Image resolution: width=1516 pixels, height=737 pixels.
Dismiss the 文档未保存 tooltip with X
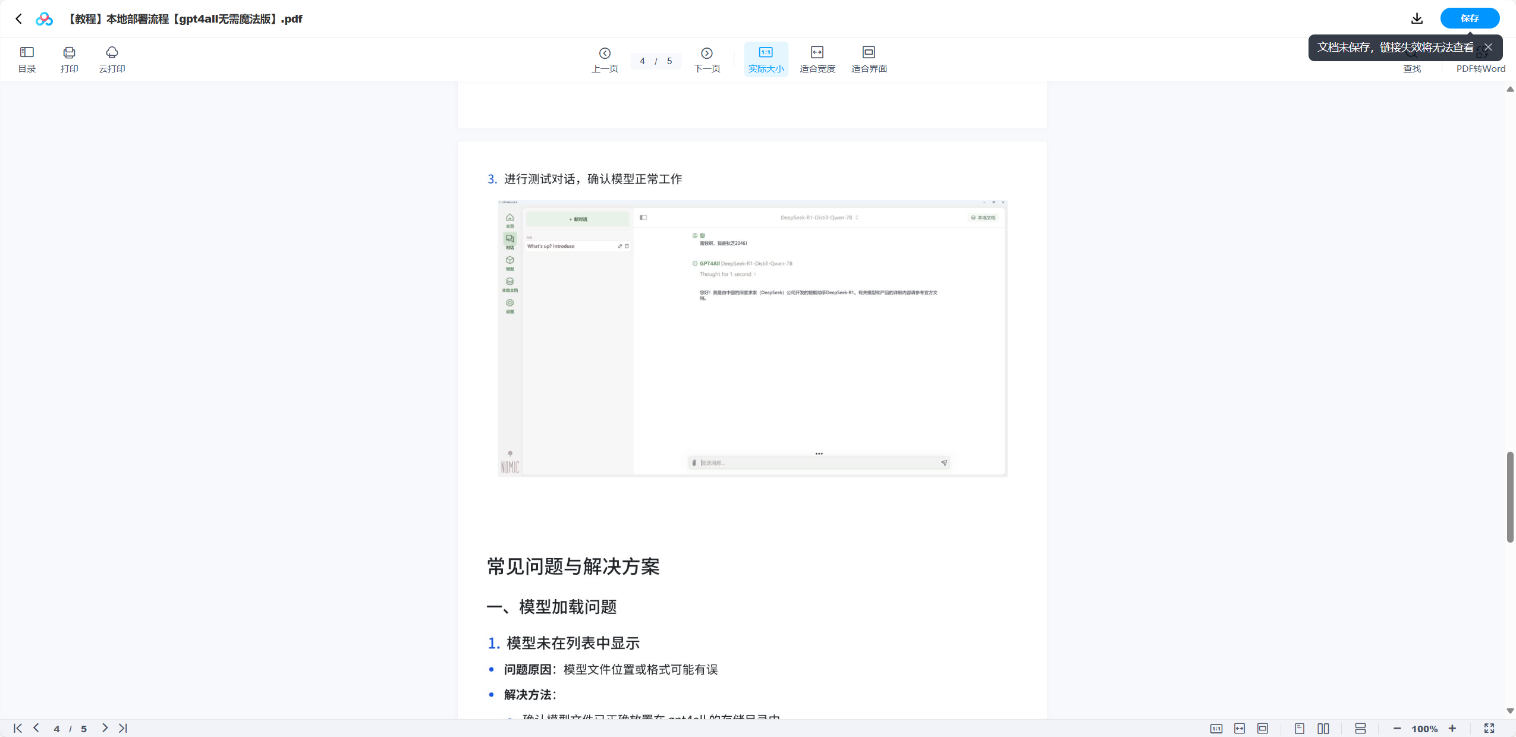click(1488, 48)
